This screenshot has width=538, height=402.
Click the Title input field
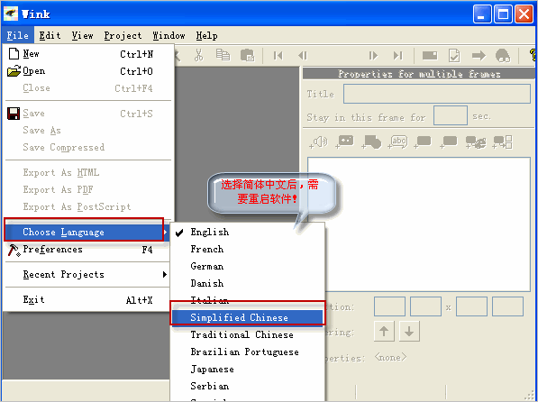point(437,94)
